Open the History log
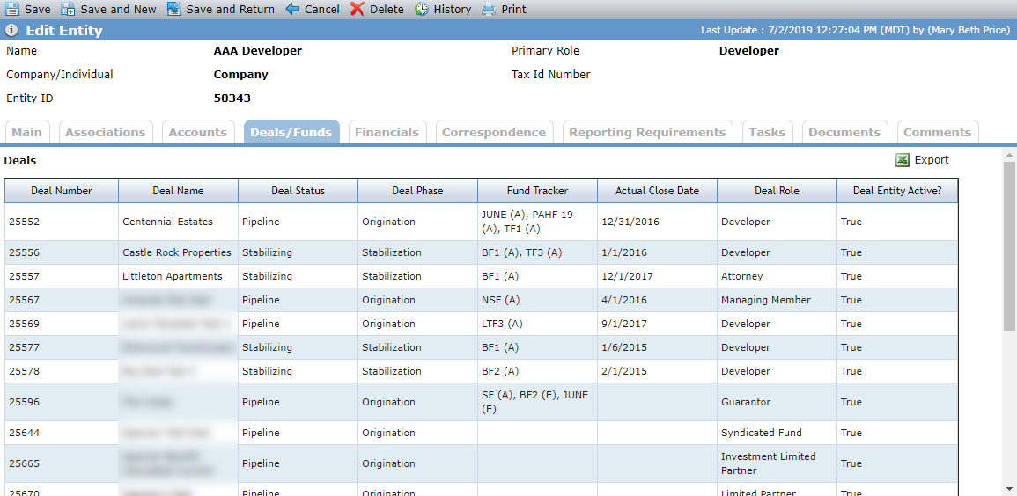 452,9
